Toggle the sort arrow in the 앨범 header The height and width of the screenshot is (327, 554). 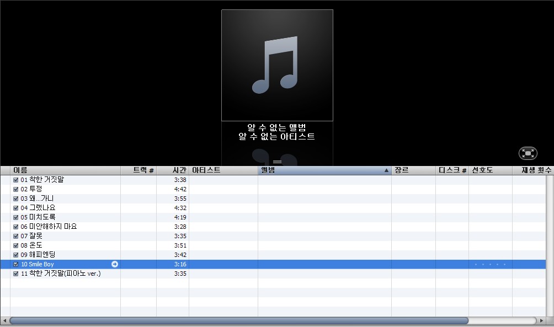pos(386,170)
